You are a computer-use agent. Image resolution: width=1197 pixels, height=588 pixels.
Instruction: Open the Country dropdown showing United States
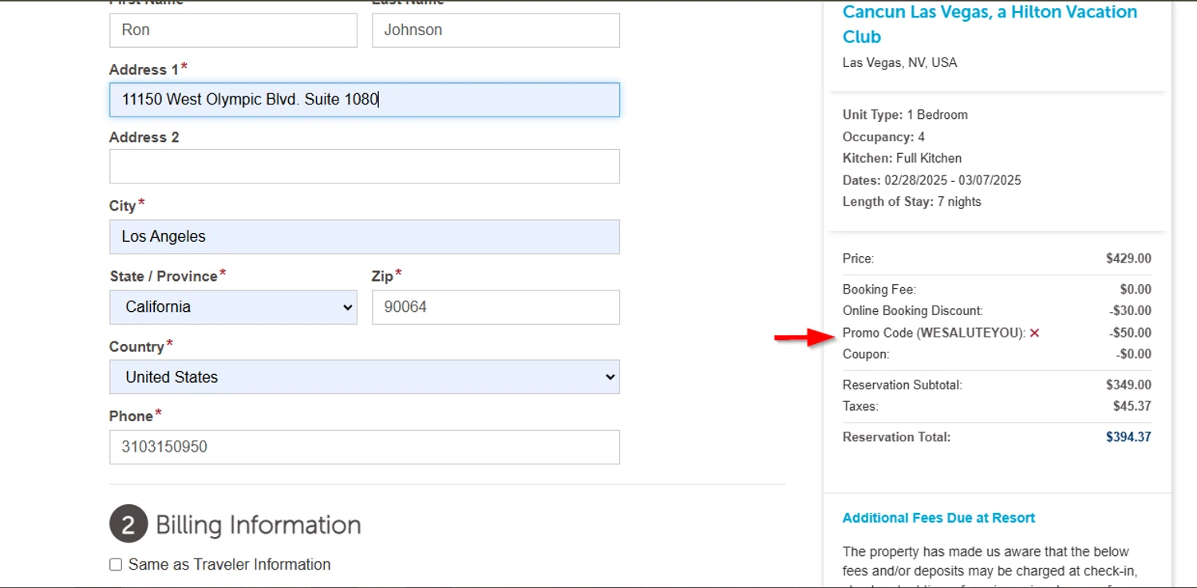pos(365,377)
